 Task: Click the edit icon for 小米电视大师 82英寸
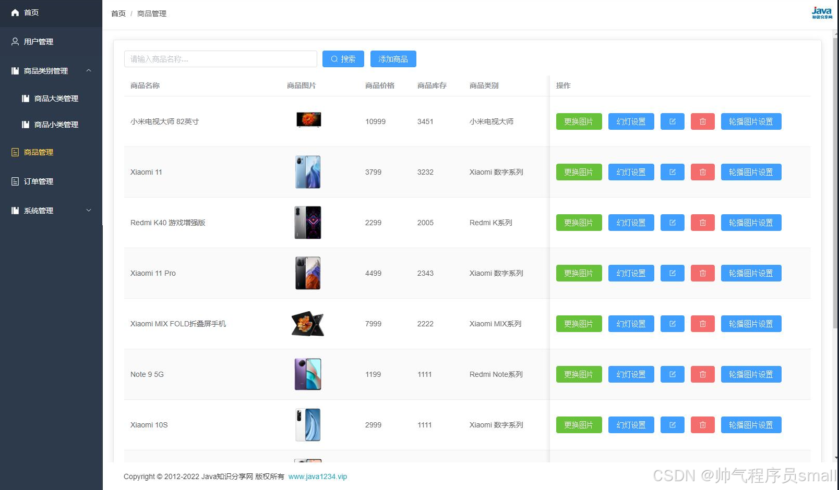click(x=673, y=121)
